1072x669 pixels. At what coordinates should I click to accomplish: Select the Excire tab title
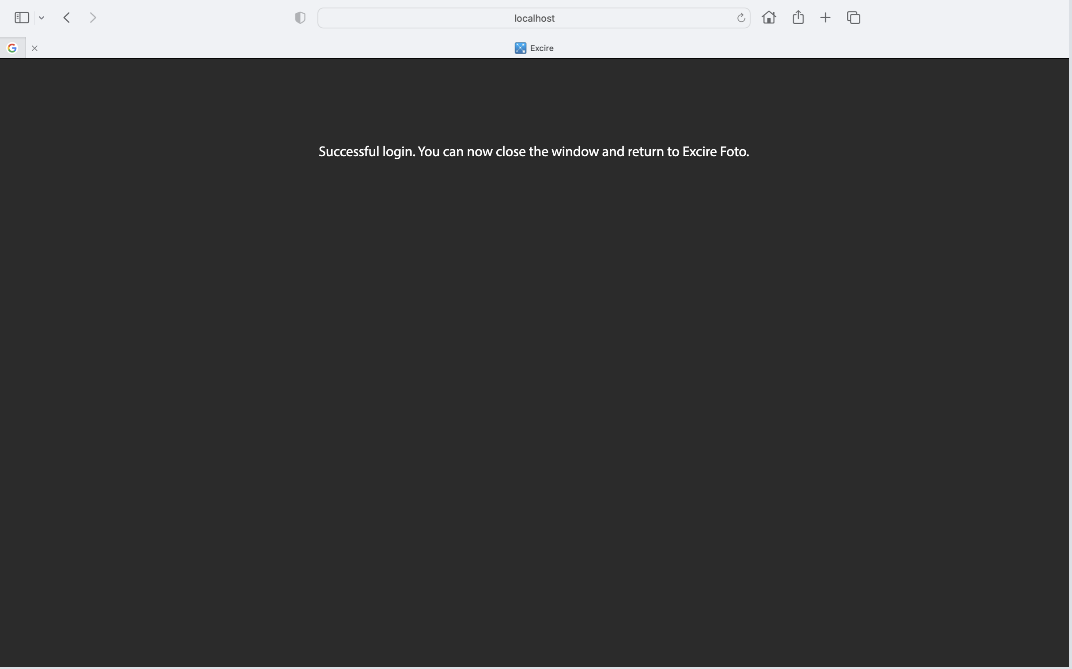tap(542, 48)
